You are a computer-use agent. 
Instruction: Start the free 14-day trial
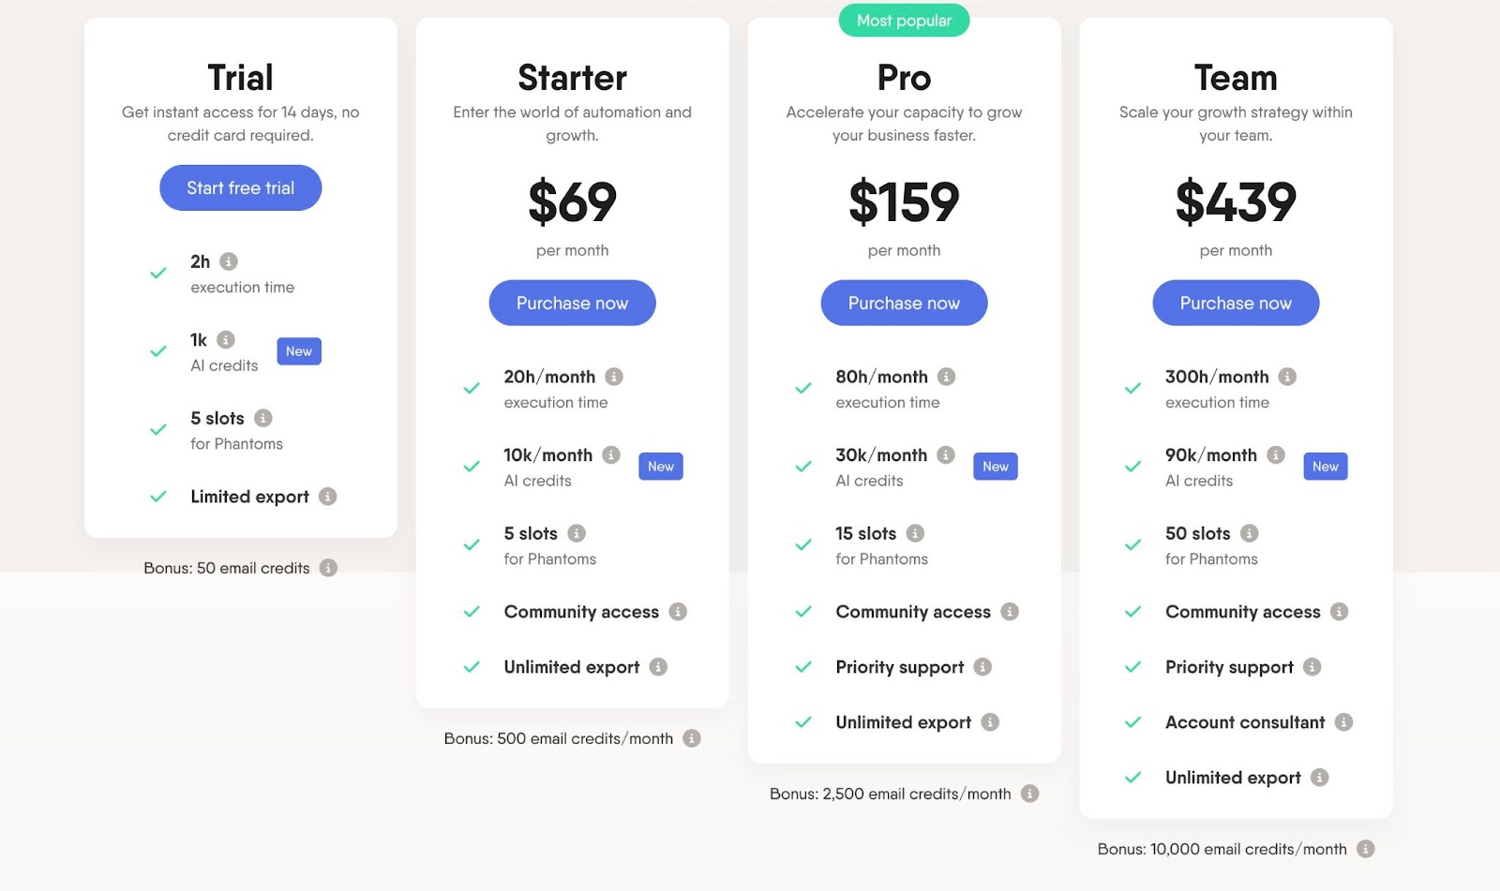point(240,187)
